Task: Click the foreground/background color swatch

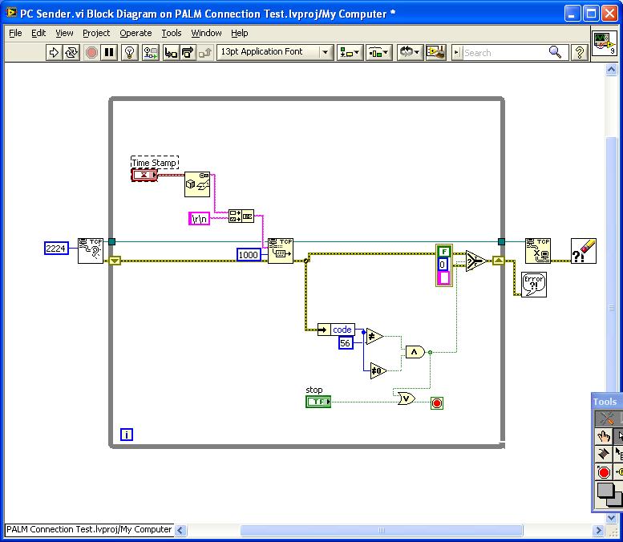Action: tap(608, 494)
